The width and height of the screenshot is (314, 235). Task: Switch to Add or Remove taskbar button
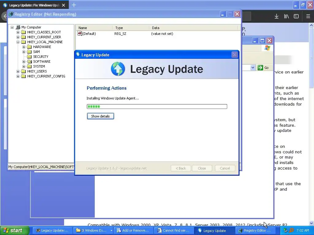click(x=133, y=230)
